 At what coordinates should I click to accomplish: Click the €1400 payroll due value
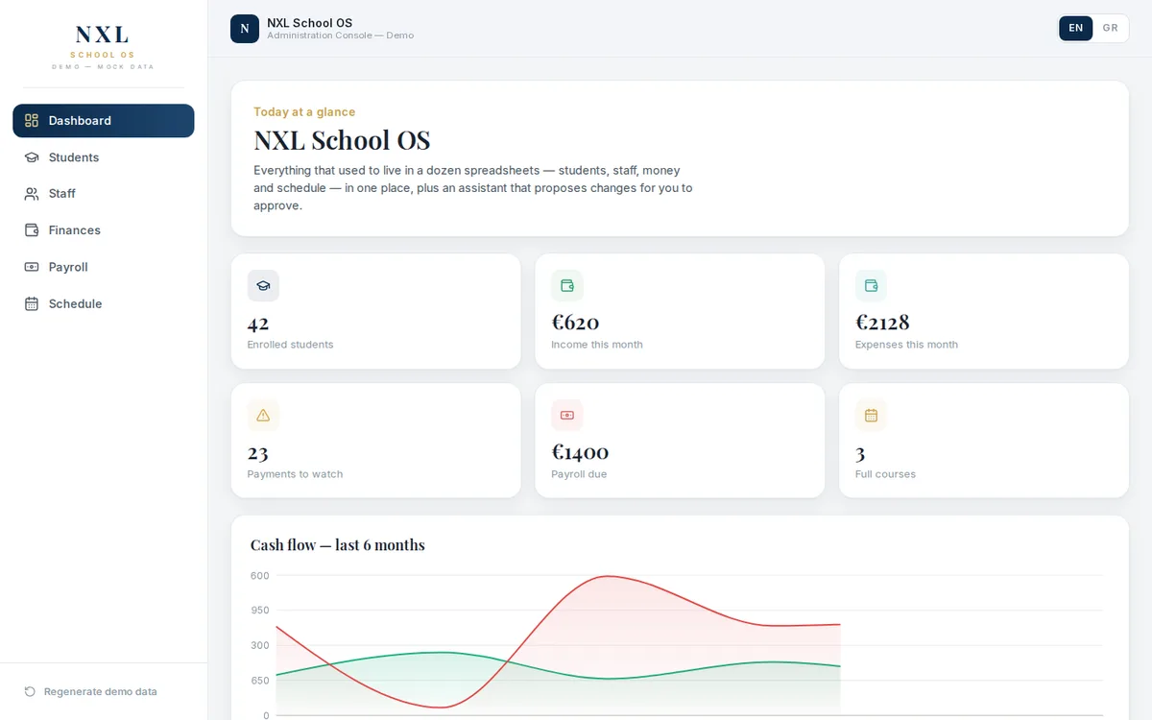pyautogui.click(x=580, y=452)
